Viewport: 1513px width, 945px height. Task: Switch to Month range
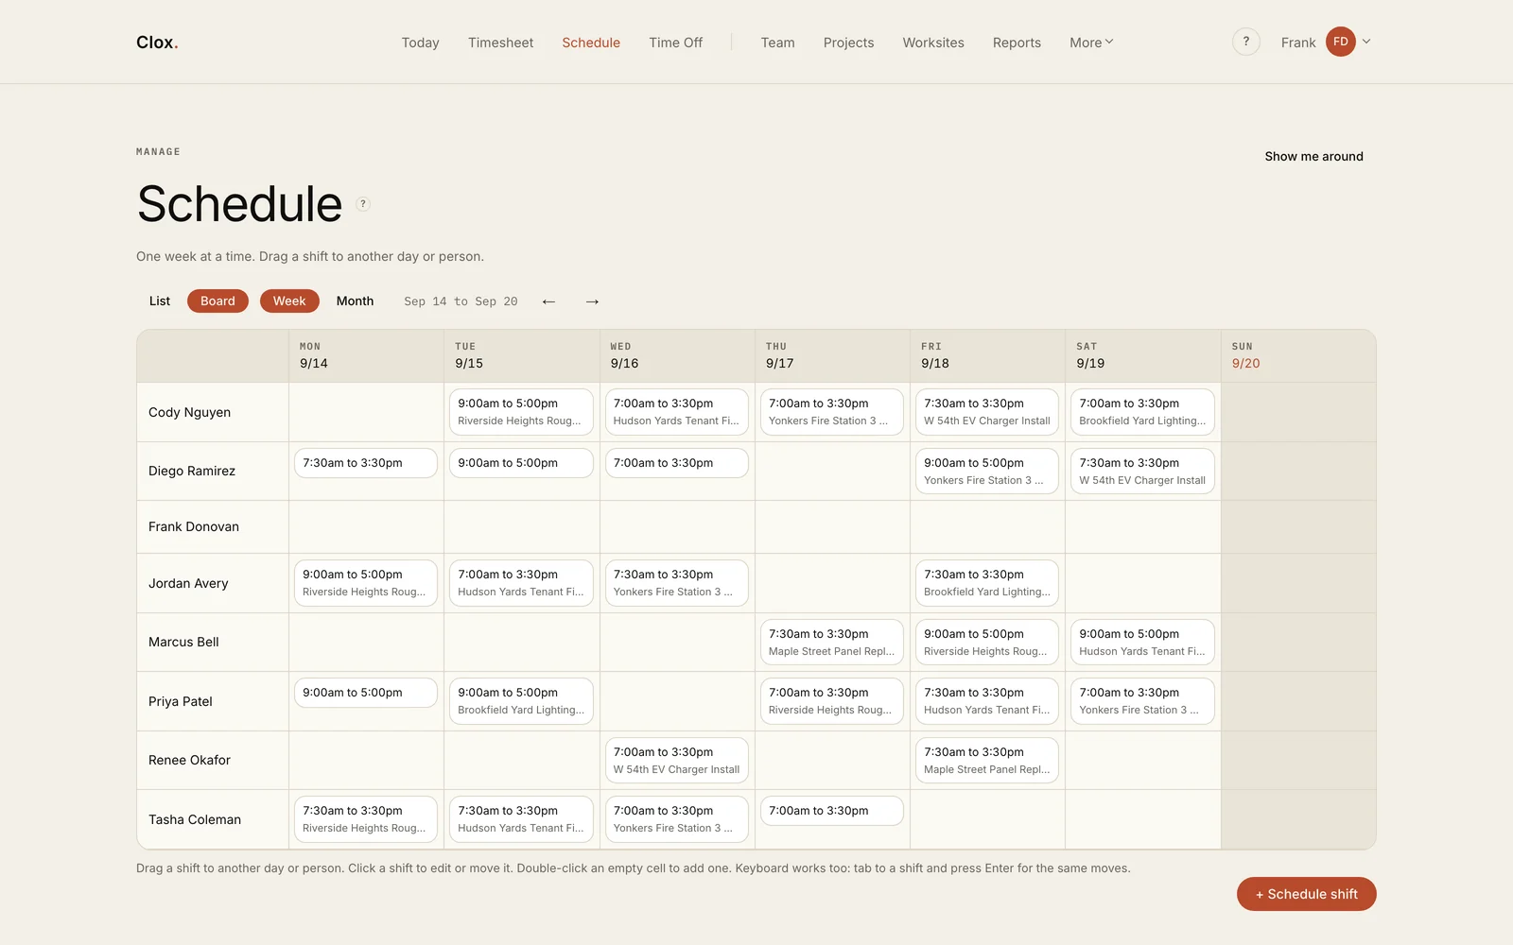coord(355,301)
